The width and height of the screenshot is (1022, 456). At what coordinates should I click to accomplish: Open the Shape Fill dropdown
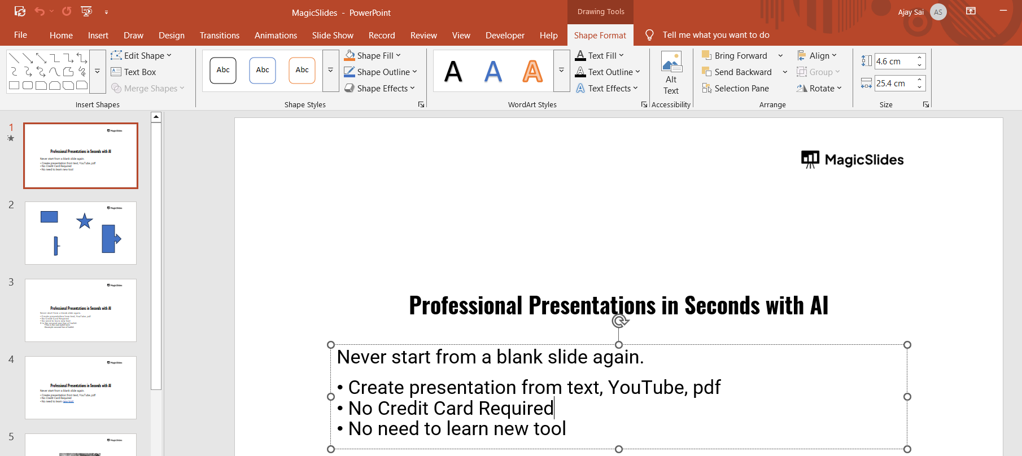pos(373,55)
